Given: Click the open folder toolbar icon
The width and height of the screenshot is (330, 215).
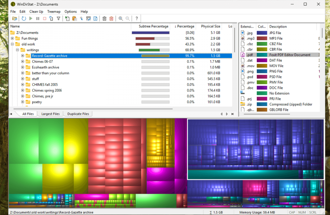Looking at the screenshot, I should 15,19.
